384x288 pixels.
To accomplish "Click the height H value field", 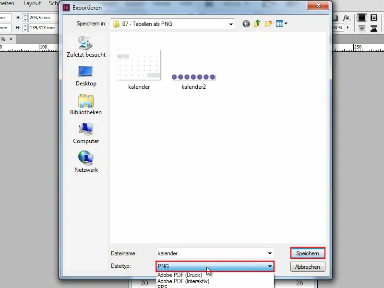I will coord(43,28).
